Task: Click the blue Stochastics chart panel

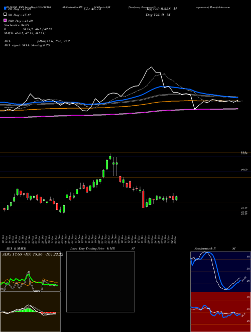Action: pos(220,272)
